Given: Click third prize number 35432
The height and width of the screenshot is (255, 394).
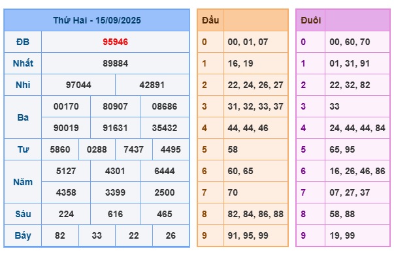Looking at the screenshot, I should 165,128.
